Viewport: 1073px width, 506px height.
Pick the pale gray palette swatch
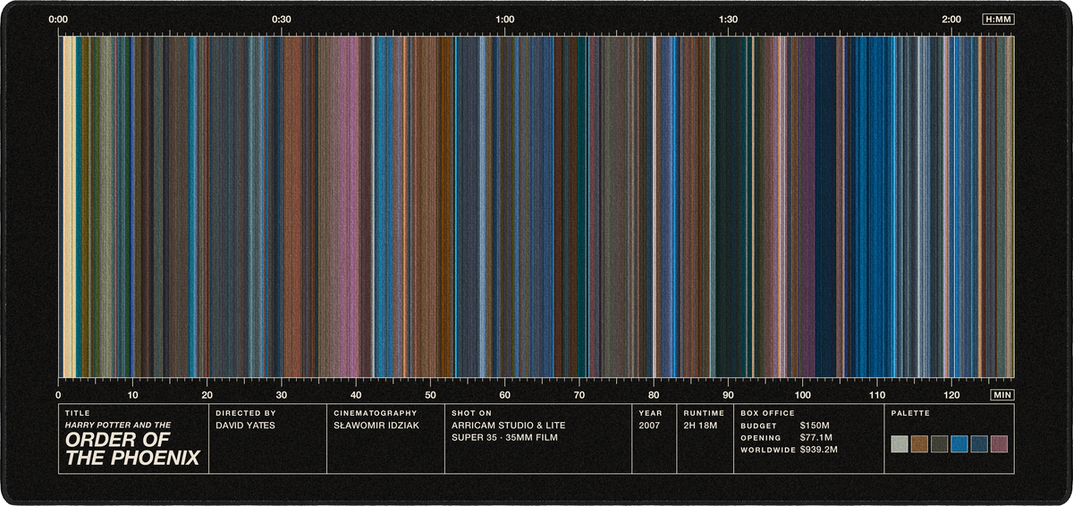coord(900,444)
